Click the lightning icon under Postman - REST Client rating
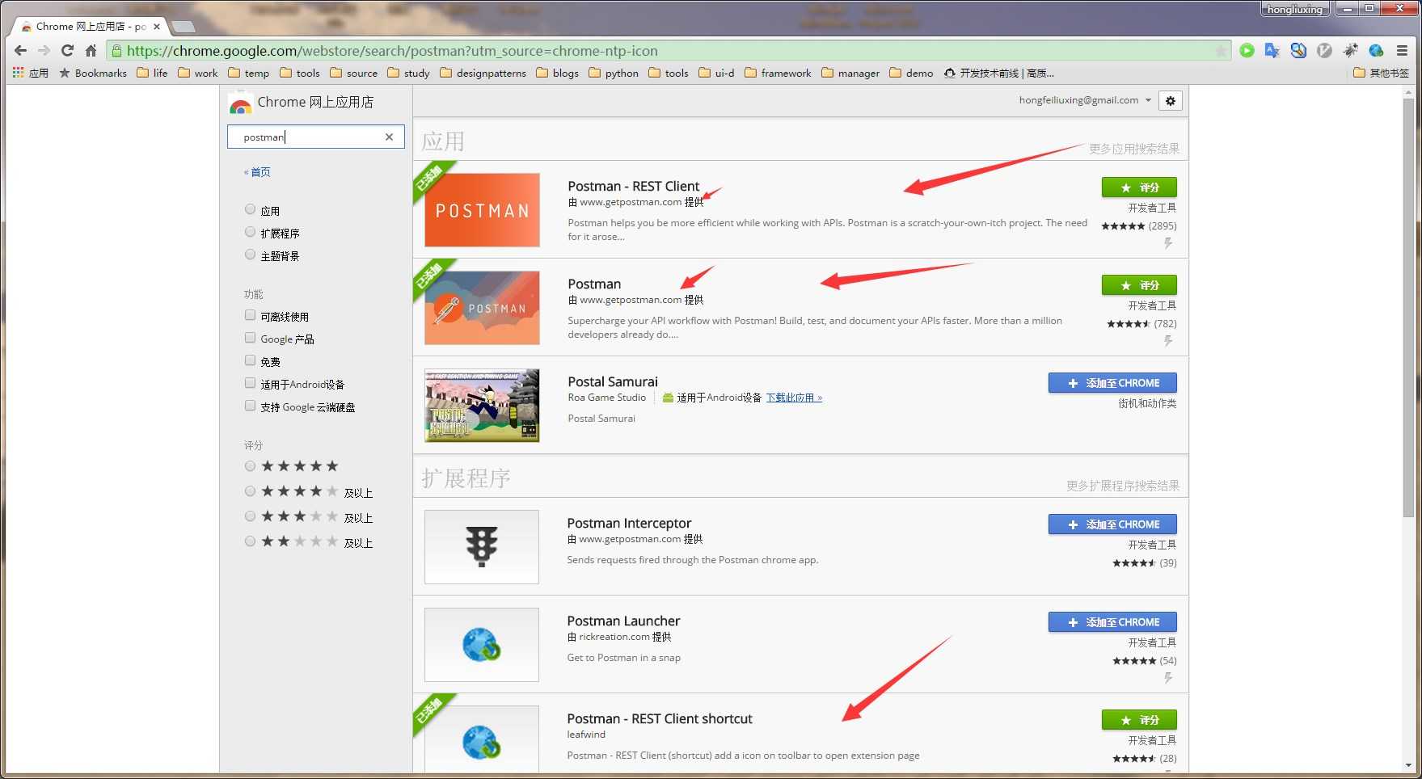Image resolution: width=1422 pixels, height=779 pixels. click(x=1168, y=243)
